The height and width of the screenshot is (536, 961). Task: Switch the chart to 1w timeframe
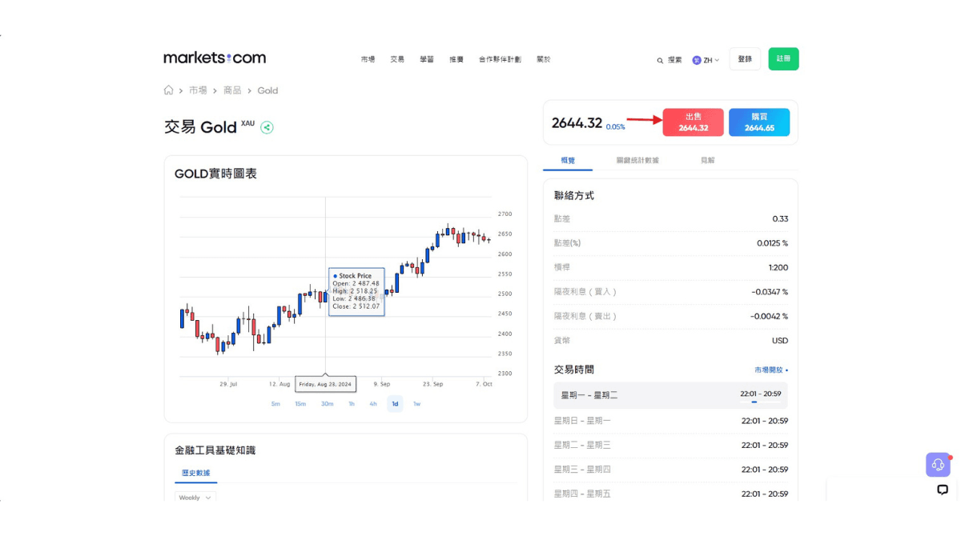[x=416, y=404]
